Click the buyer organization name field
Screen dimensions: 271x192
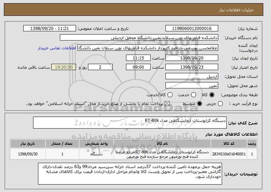[x=139, y=38]
